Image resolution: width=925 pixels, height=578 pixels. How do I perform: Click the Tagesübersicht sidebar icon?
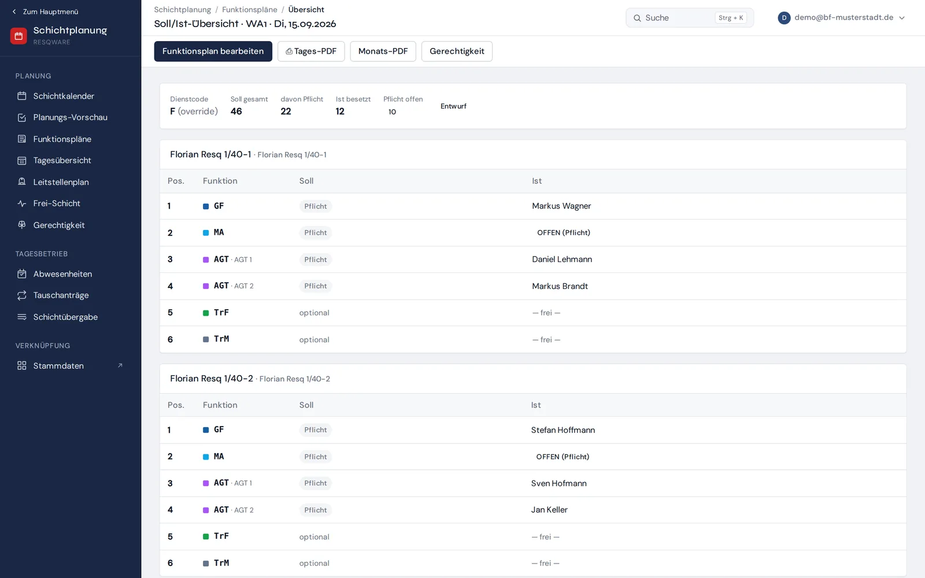pos(22,161)
